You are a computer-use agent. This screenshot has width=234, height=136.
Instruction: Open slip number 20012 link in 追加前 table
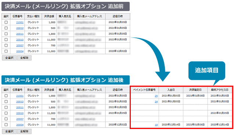pyautogui.click(x=20, y=28)
